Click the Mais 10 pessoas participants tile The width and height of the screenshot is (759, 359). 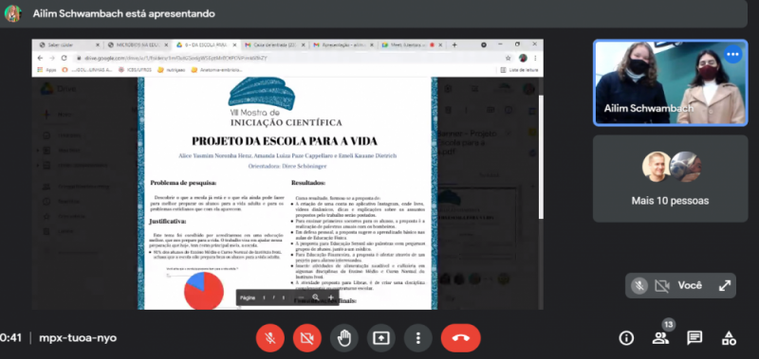pyautogui.click(x=671, y=178)
